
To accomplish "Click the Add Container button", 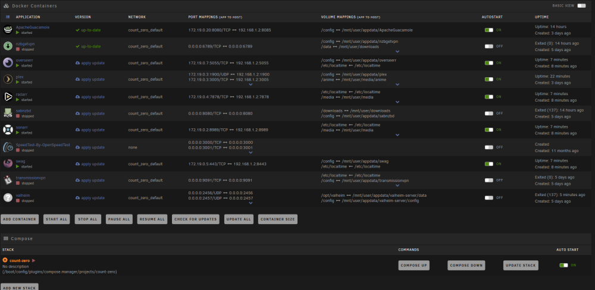I will pyautogui.click(x=20, y=219).
